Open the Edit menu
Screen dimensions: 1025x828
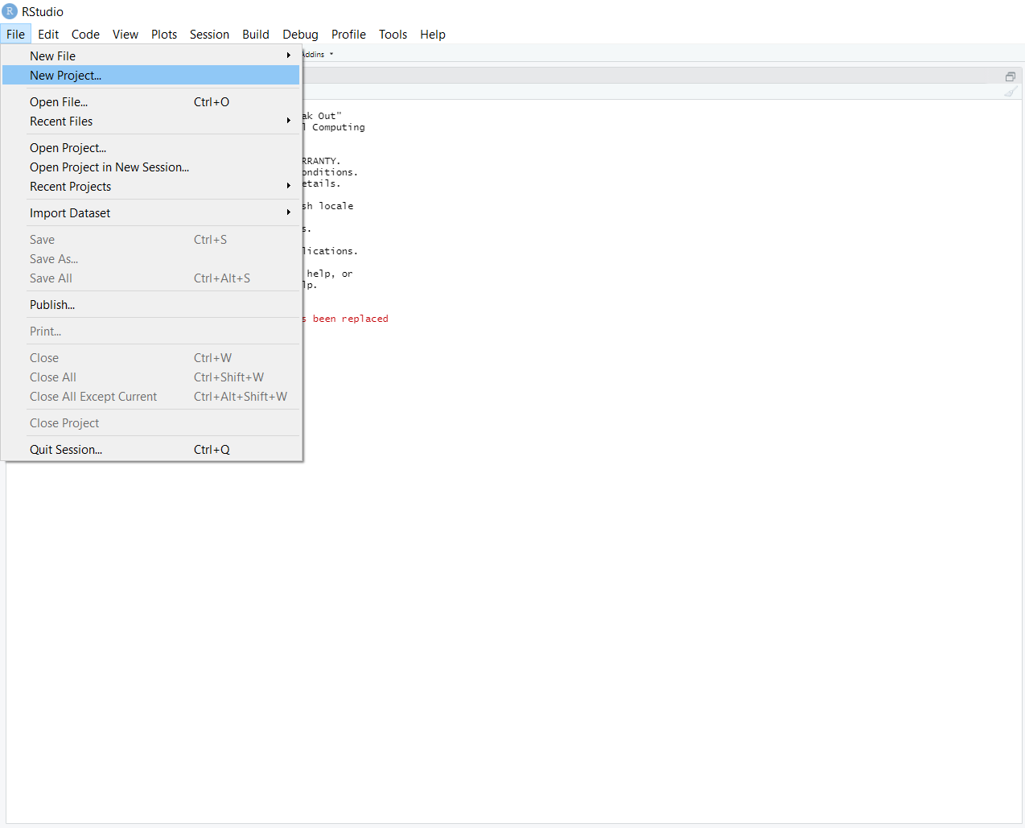click(48, 35)
